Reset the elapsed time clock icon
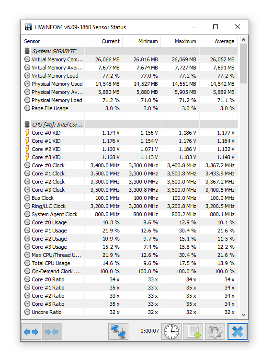Image resolution: width=273 pixels, height=359 pixels. pos(171,332)
